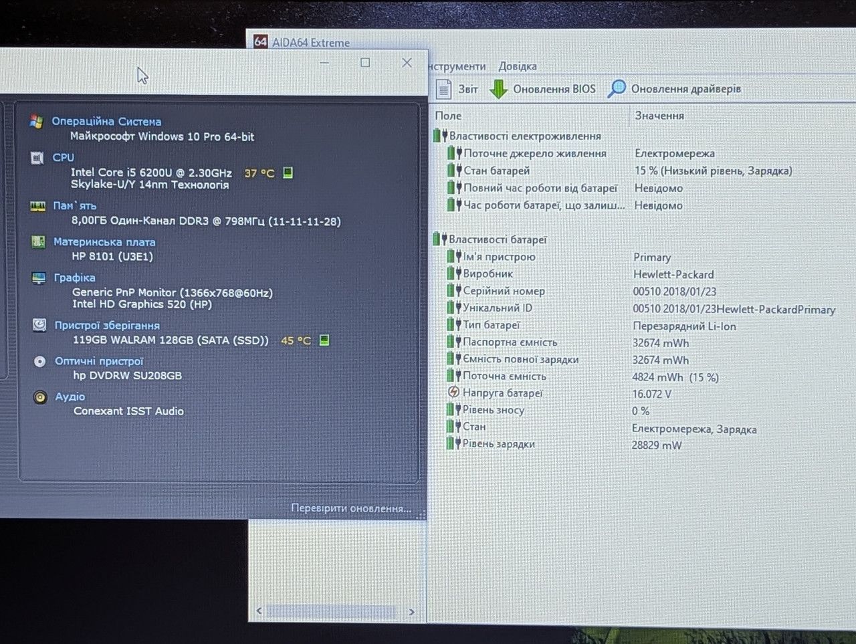Click Оновлення драйверів in the toolbar
Image resolution: width=856 pixels, height=644 pixels.
(686, 89)
